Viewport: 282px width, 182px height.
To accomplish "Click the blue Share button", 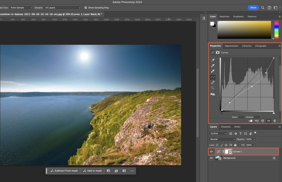I will pos(253,8).
